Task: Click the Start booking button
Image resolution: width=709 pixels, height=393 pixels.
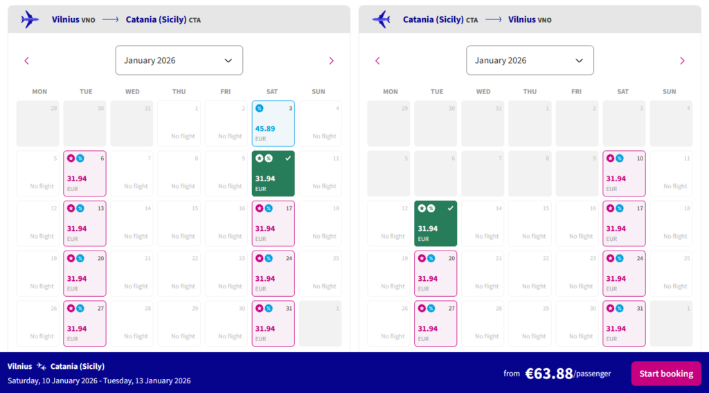Action: click(x=665, y=374)
